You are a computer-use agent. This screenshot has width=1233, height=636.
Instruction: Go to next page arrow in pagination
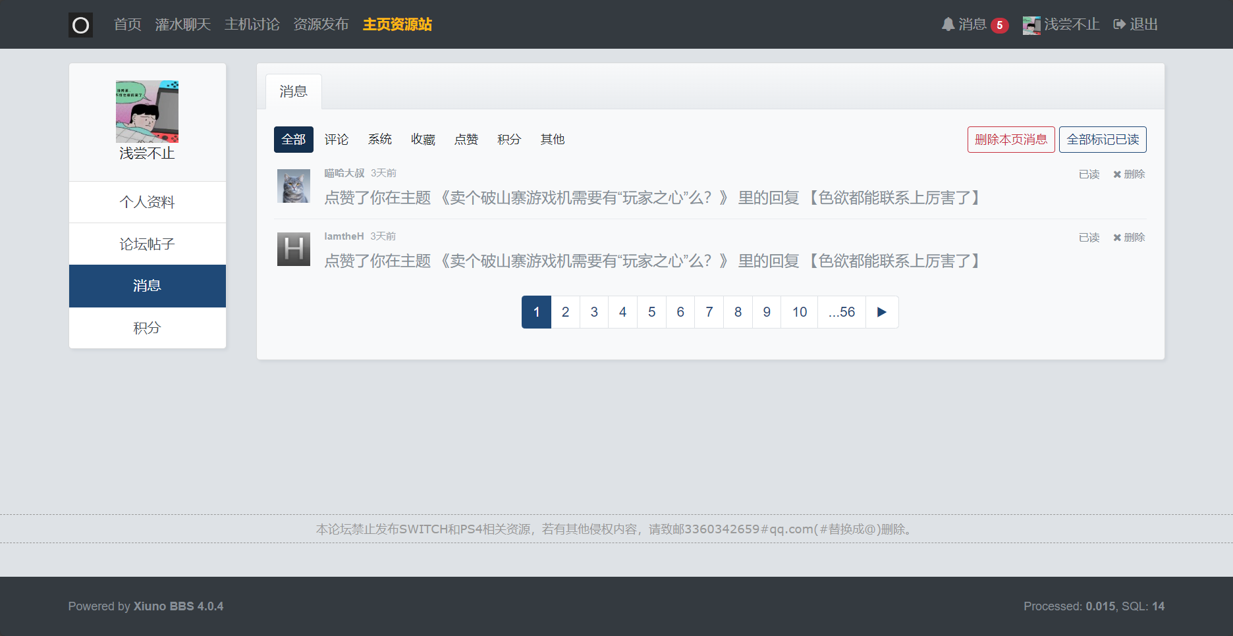881,312
